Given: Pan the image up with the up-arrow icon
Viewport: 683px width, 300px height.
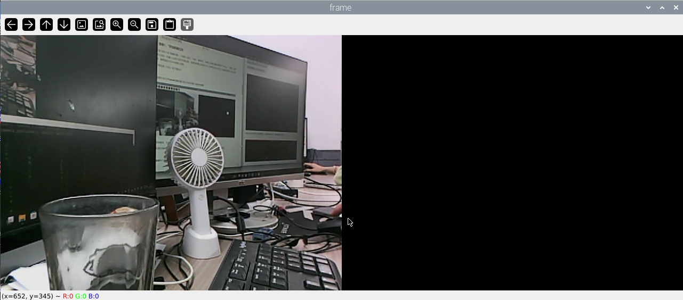Looking at the screenshot, I should [46, 24].
